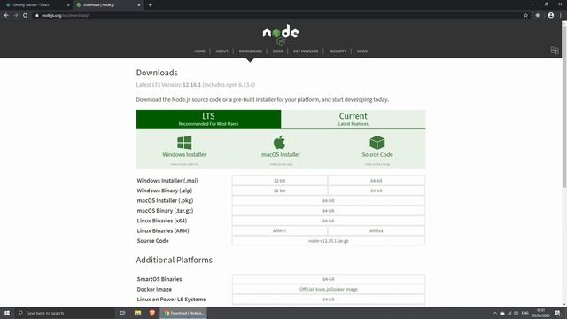567x319 pixels.
Task: Close the Download Node.js tab
Action: (x=139, y=5)
